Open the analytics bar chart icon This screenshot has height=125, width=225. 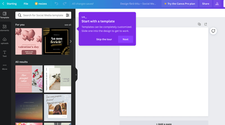coord(217,4)
